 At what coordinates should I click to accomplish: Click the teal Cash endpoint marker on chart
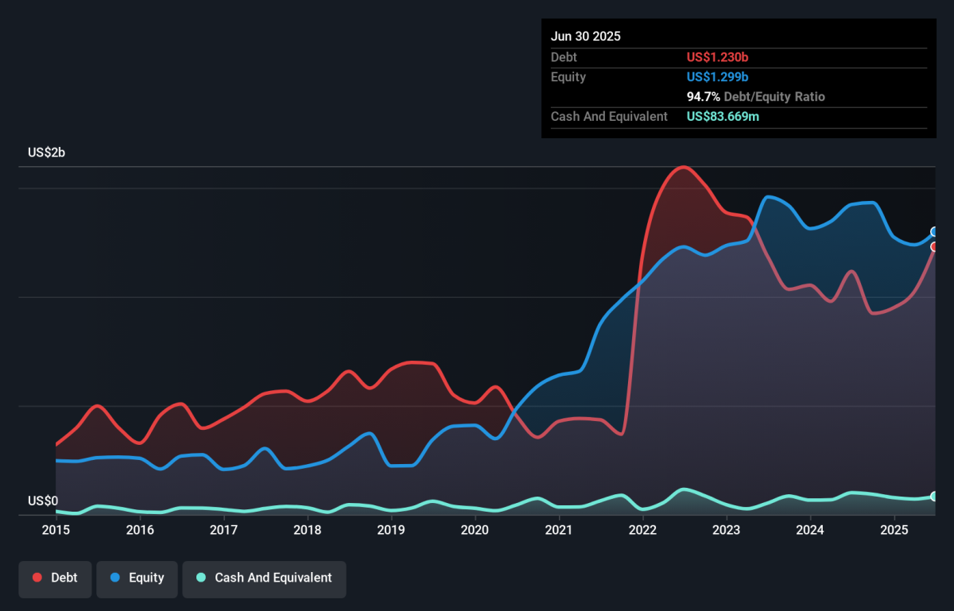coord(935,497)
